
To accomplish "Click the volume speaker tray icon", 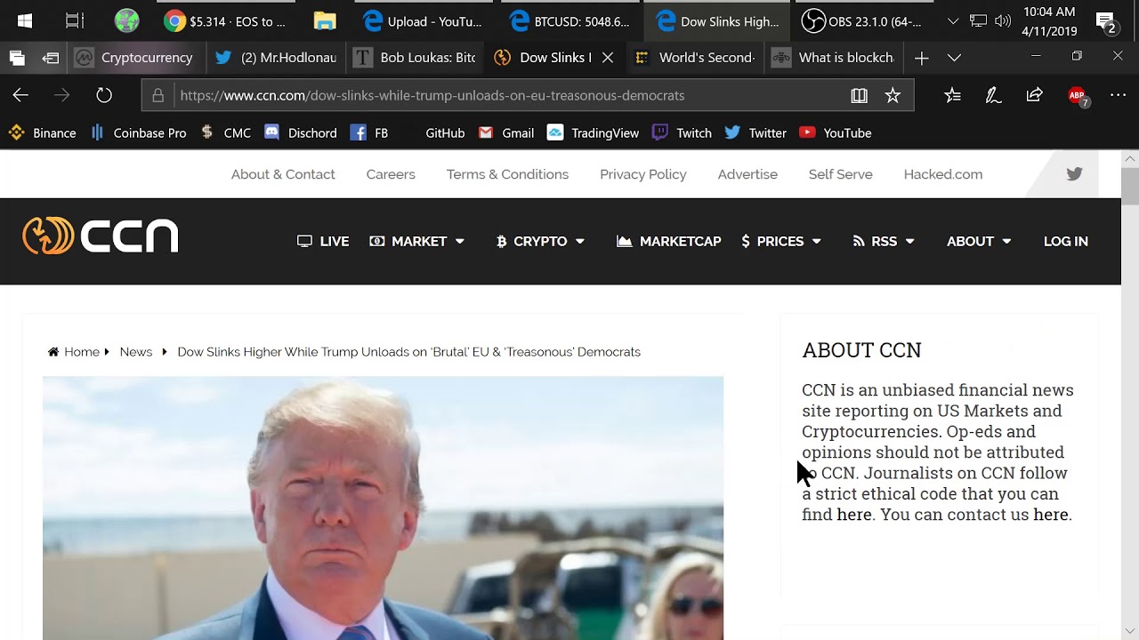I will tap(1003, 20).
